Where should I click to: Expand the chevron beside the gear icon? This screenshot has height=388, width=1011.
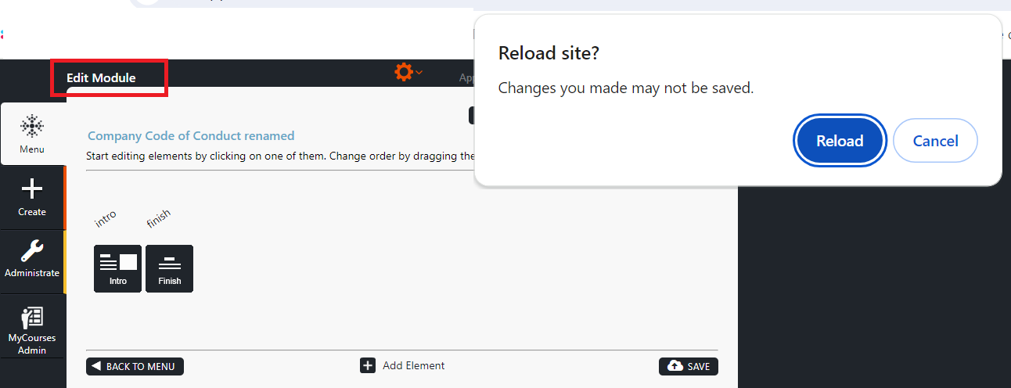[x=419, y=73]
